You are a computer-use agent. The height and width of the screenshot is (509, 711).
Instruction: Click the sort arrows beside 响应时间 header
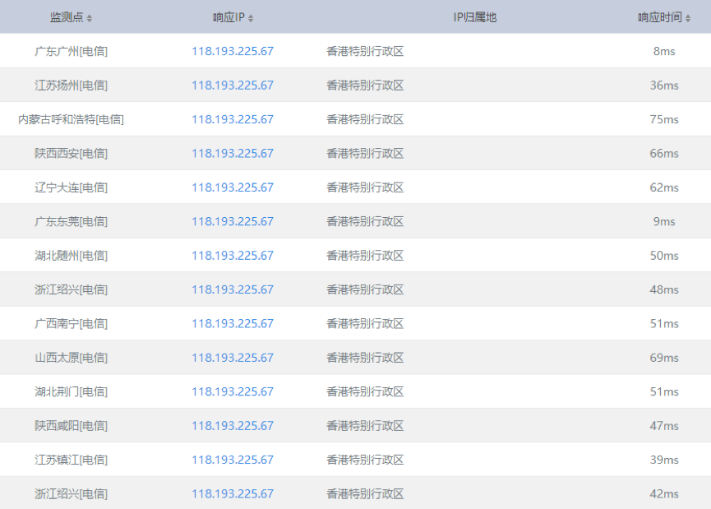(688, 18)
